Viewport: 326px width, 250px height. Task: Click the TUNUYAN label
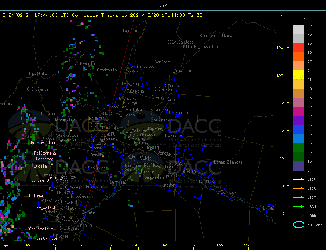[x=84, y=226]
